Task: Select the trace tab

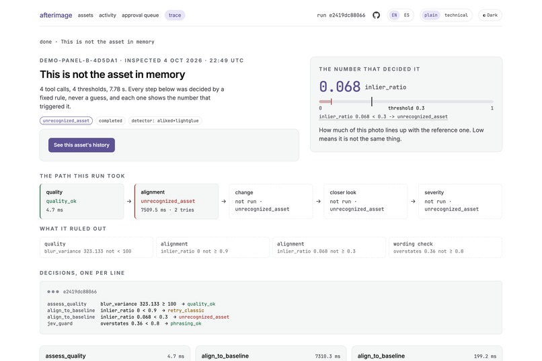Action: click(x=175, y=15)
